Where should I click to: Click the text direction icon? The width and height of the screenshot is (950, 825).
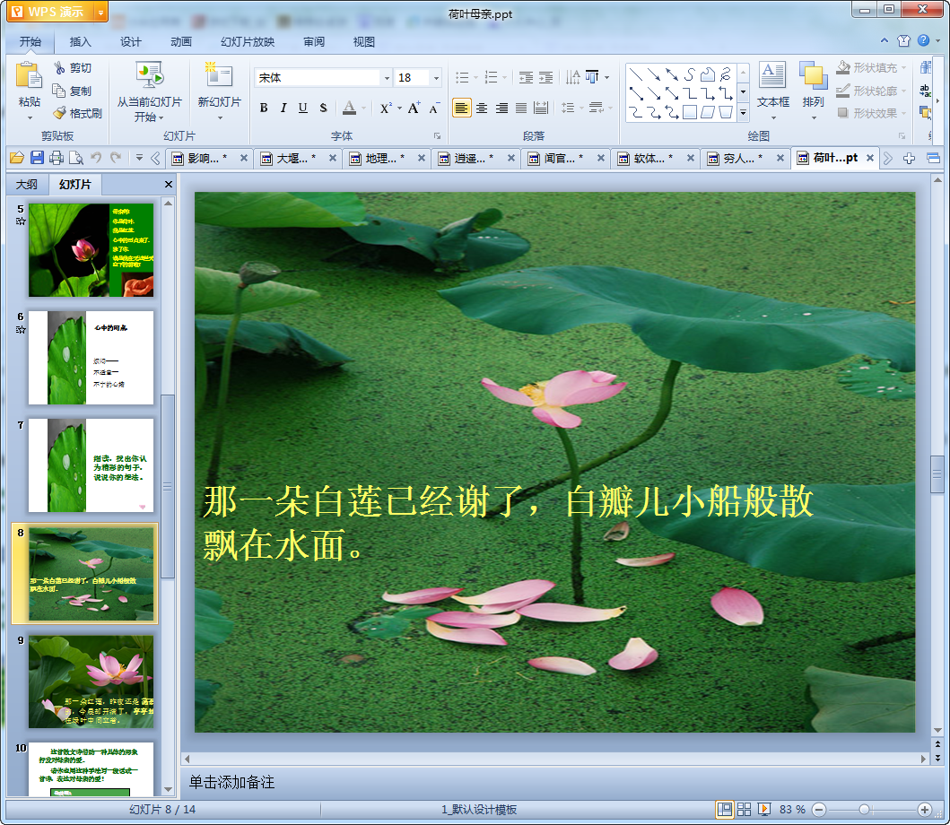(x=572, y=77)
